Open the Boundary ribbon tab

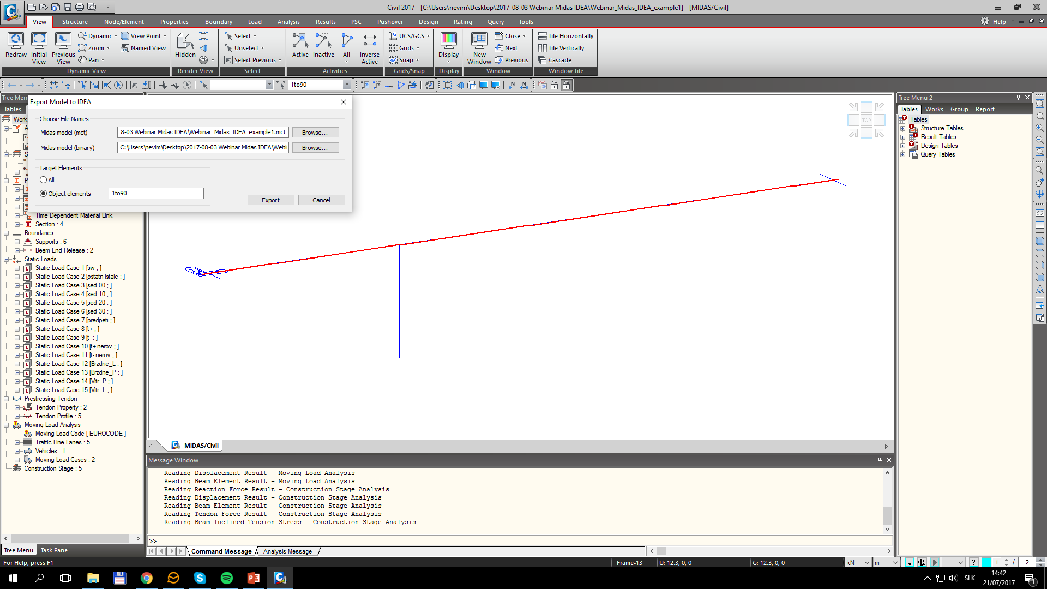point(218,22)
